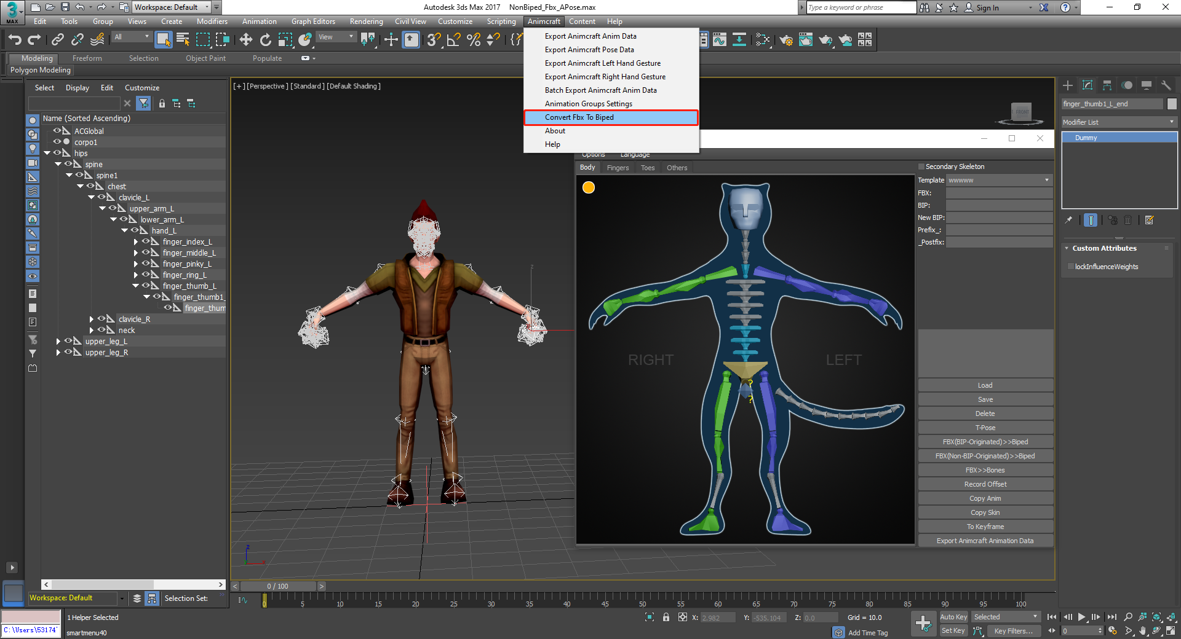This screenshot has width=1181, height=639.
Task: Open the selection filter All dropdown
Action: (x=132, y=37)
